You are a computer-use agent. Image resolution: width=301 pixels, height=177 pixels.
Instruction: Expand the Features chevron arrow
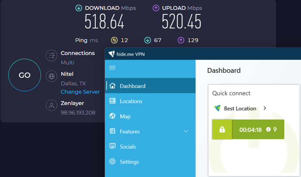tap(186, 131)
